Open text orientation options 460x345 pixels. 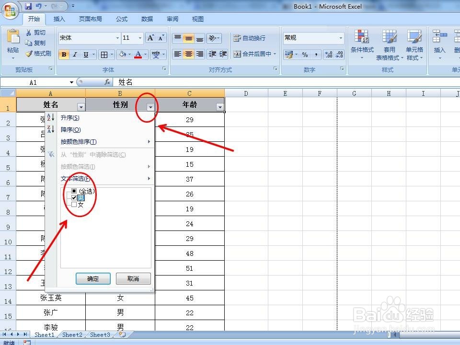point(214,38)
